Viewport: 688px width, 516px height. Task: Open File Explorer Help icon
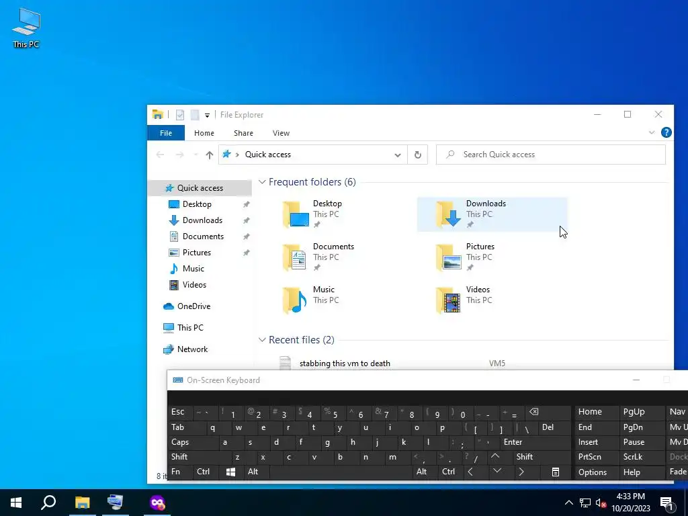pos(666,132)
